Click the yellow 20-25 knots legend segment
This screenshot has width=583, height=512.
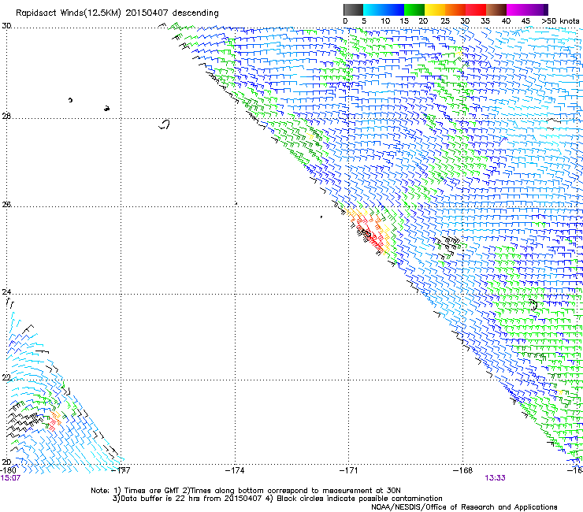[x=435, y=9]
